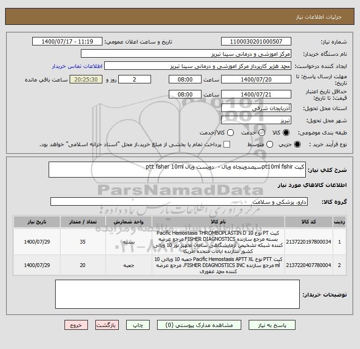The width and height of the screenshot is (360, 349).
Task: Click the شماره نیاز number field
Action: click(256, 41)
